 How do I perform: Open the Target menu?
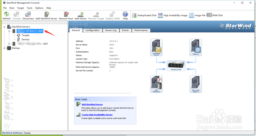point(20,8)
